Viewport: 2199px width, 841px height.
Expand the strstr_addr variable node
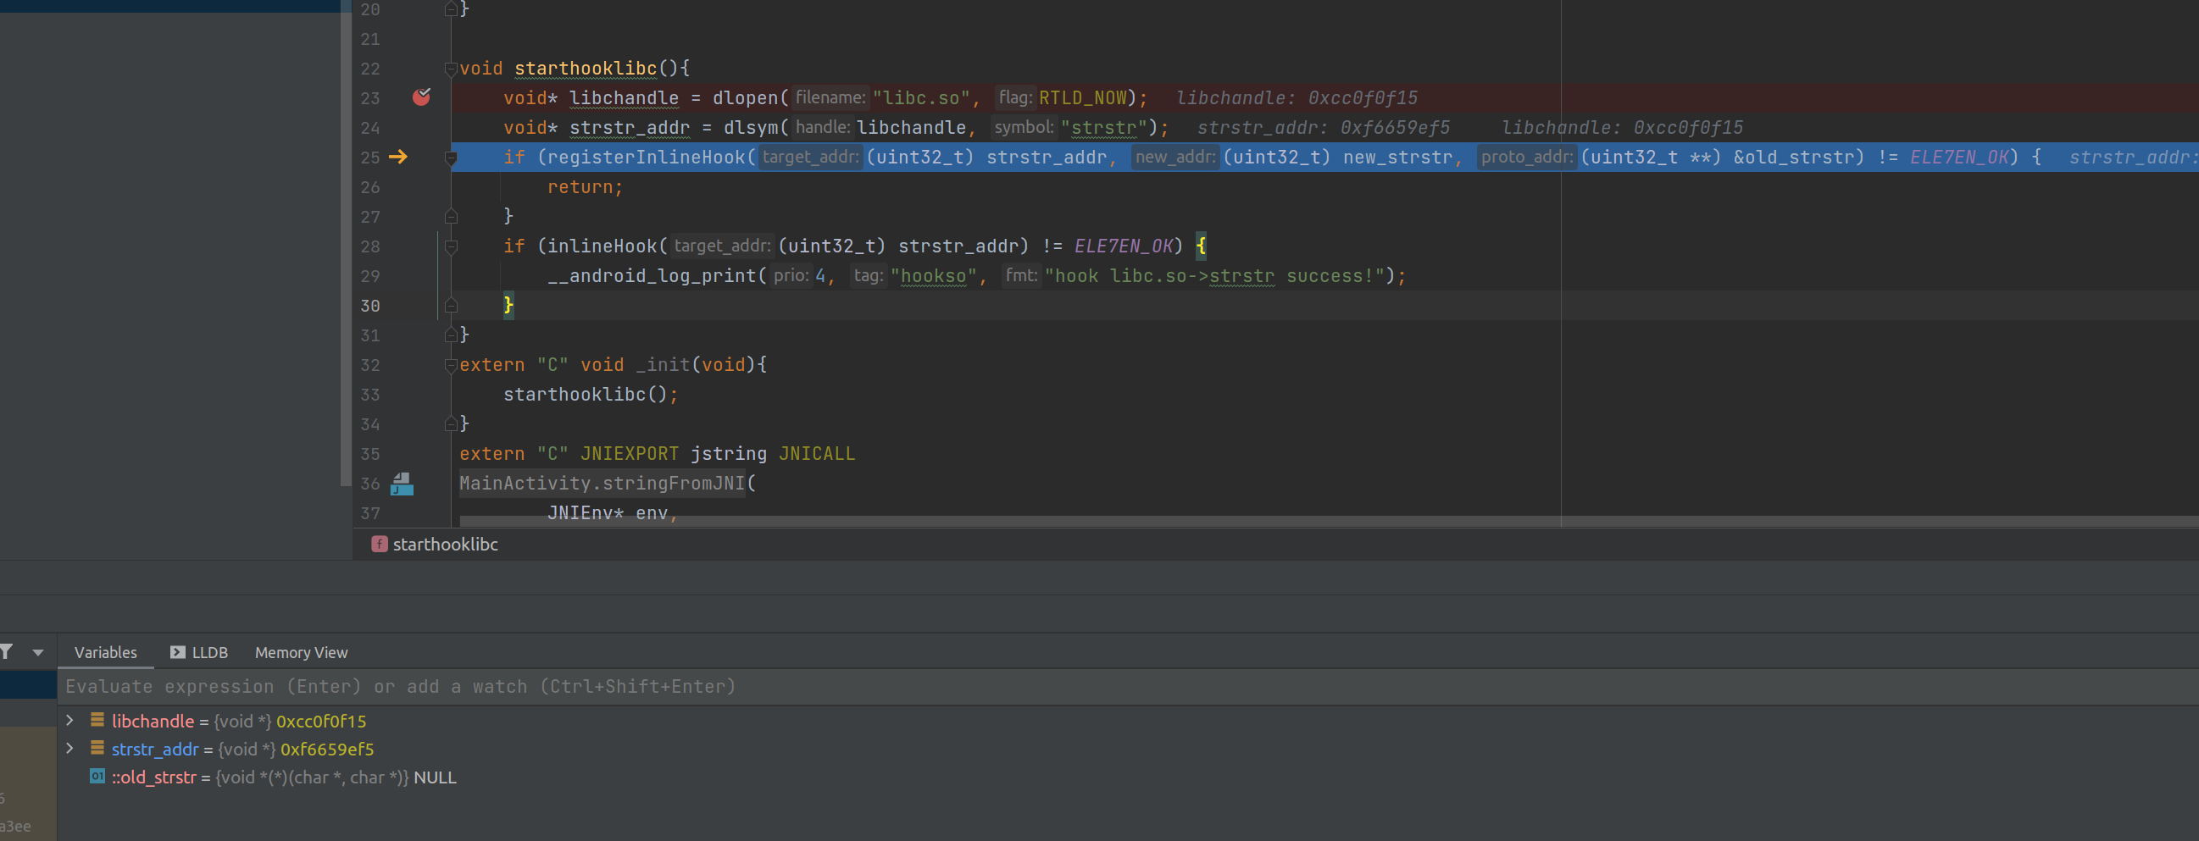point(70,749)
